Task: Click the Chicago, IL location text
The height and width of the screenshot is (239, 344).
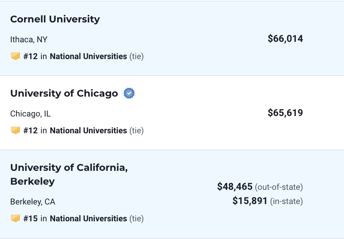Action: 31,114
